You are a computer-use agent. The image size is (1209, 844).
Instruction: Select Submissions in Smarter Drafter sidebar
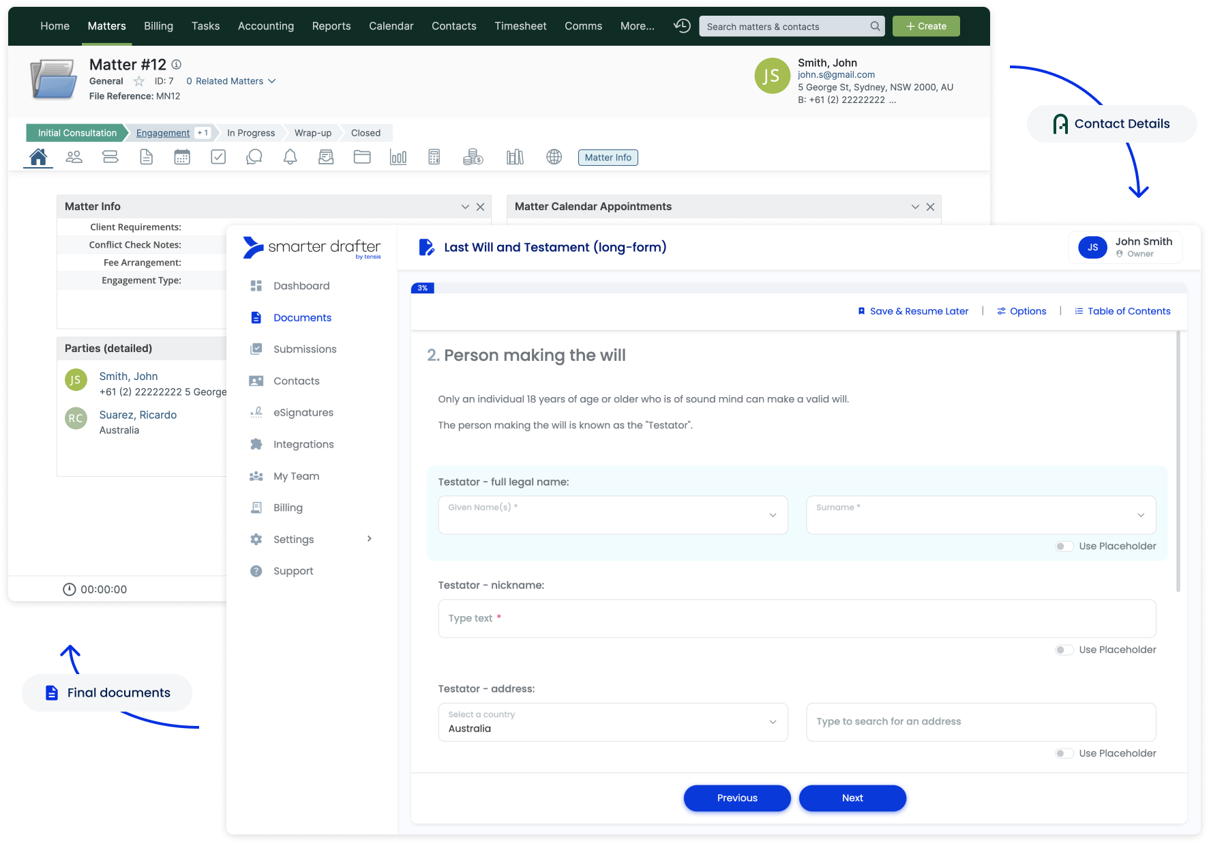304,349
